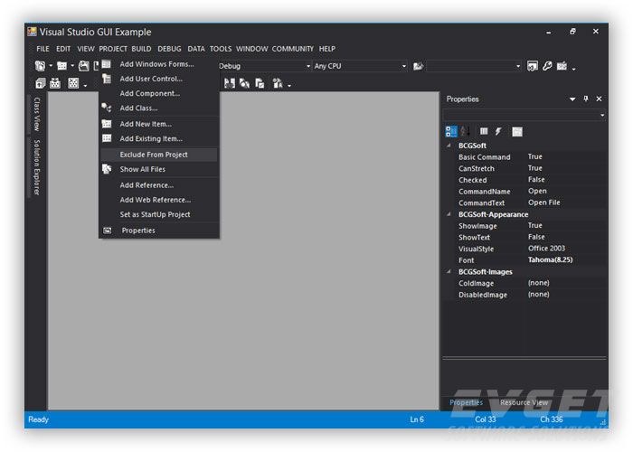Click the New Project toolbar icon
Viewport: 633px width, 452px height.
(40, 66)
